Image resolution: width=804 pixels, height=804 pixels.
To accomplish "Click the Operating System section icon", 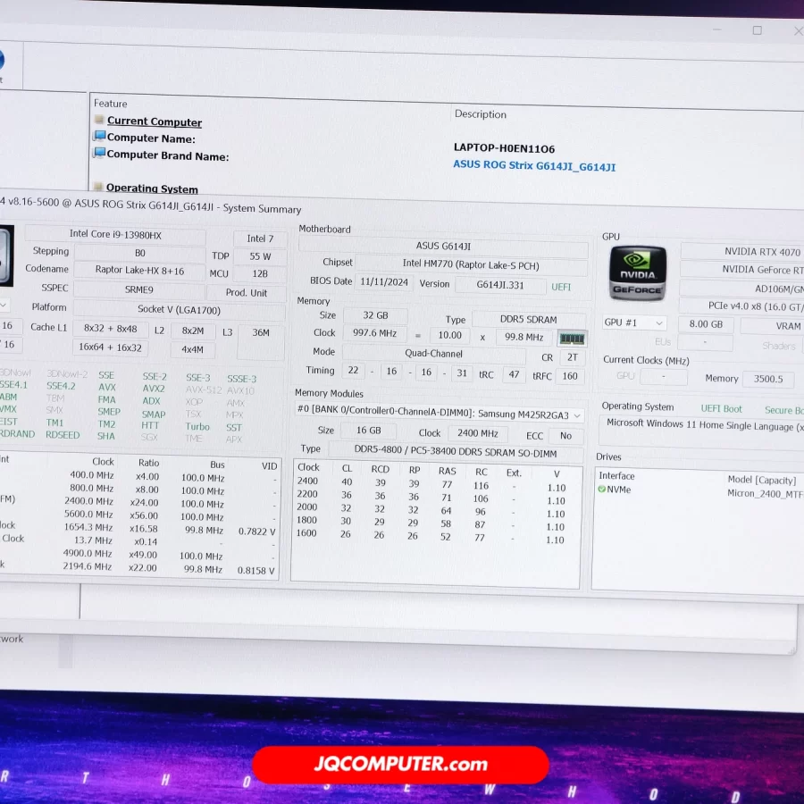I will pos(98,187).
